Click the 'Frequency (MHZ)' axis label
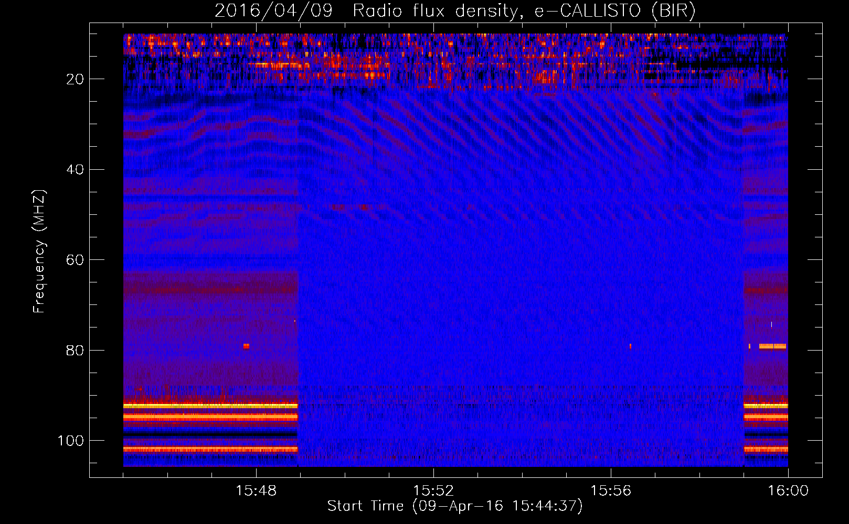The width and height of the screenshot is (849, 524). [x=39, y=252]
